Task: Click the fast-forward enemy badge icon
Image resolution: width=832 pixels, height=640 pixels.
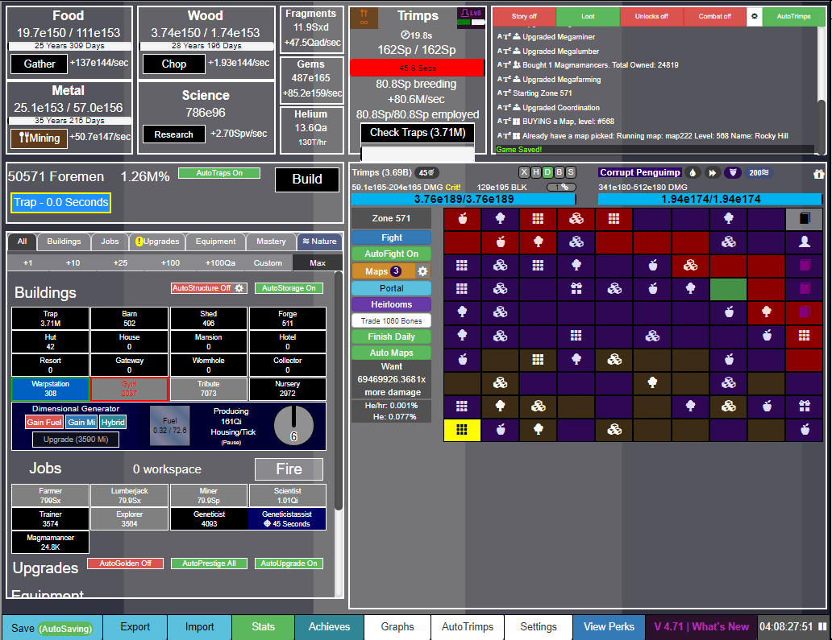Action: tap(713, 173)
